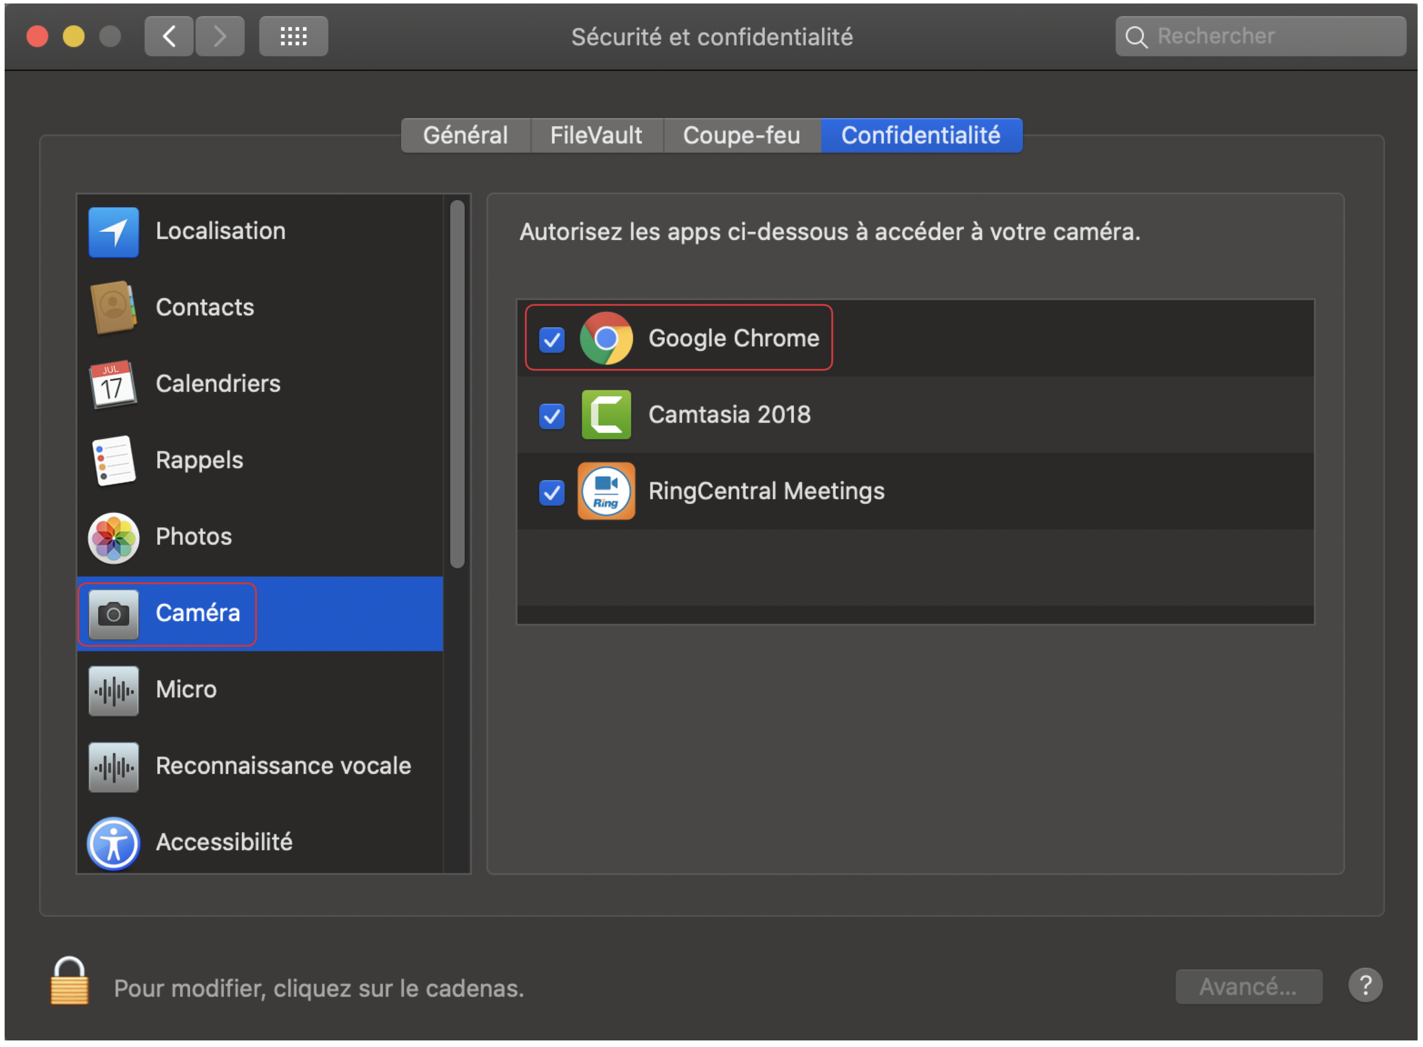Switch to the Général tab
Viewport: 1423px width, 1047px height.
(x=466, y=136)
